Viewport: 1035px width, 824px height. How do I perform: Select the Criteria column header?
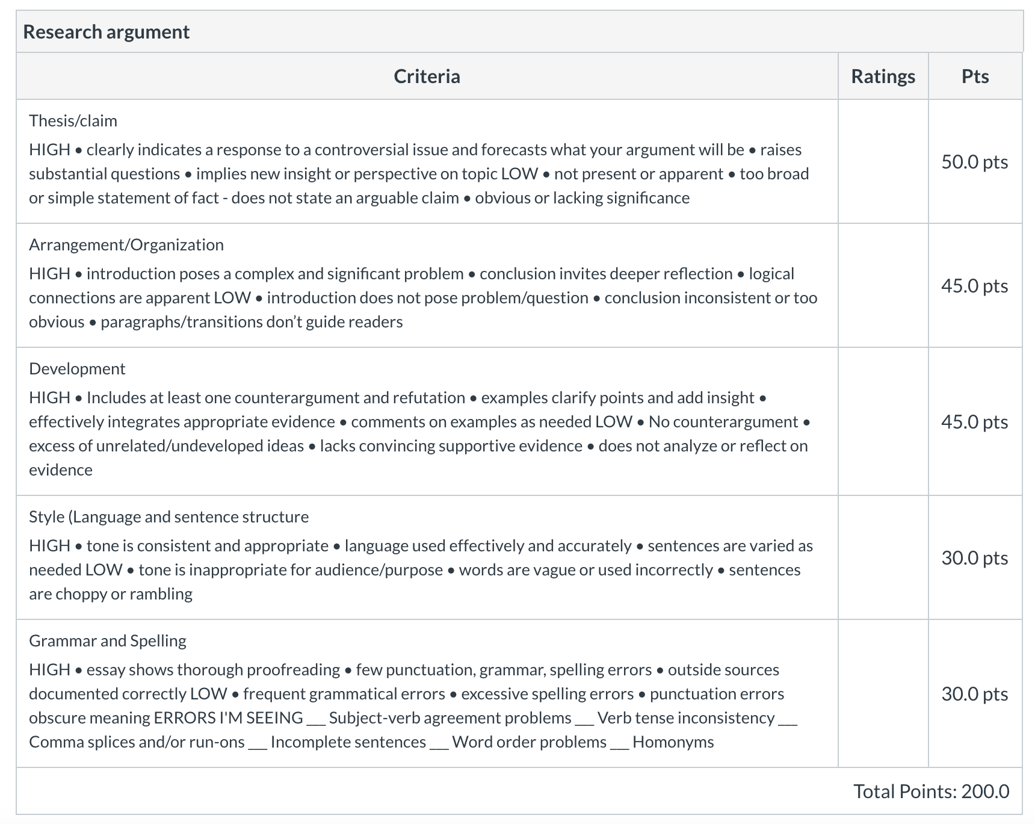pyautogui.click(x=427, y=76)
